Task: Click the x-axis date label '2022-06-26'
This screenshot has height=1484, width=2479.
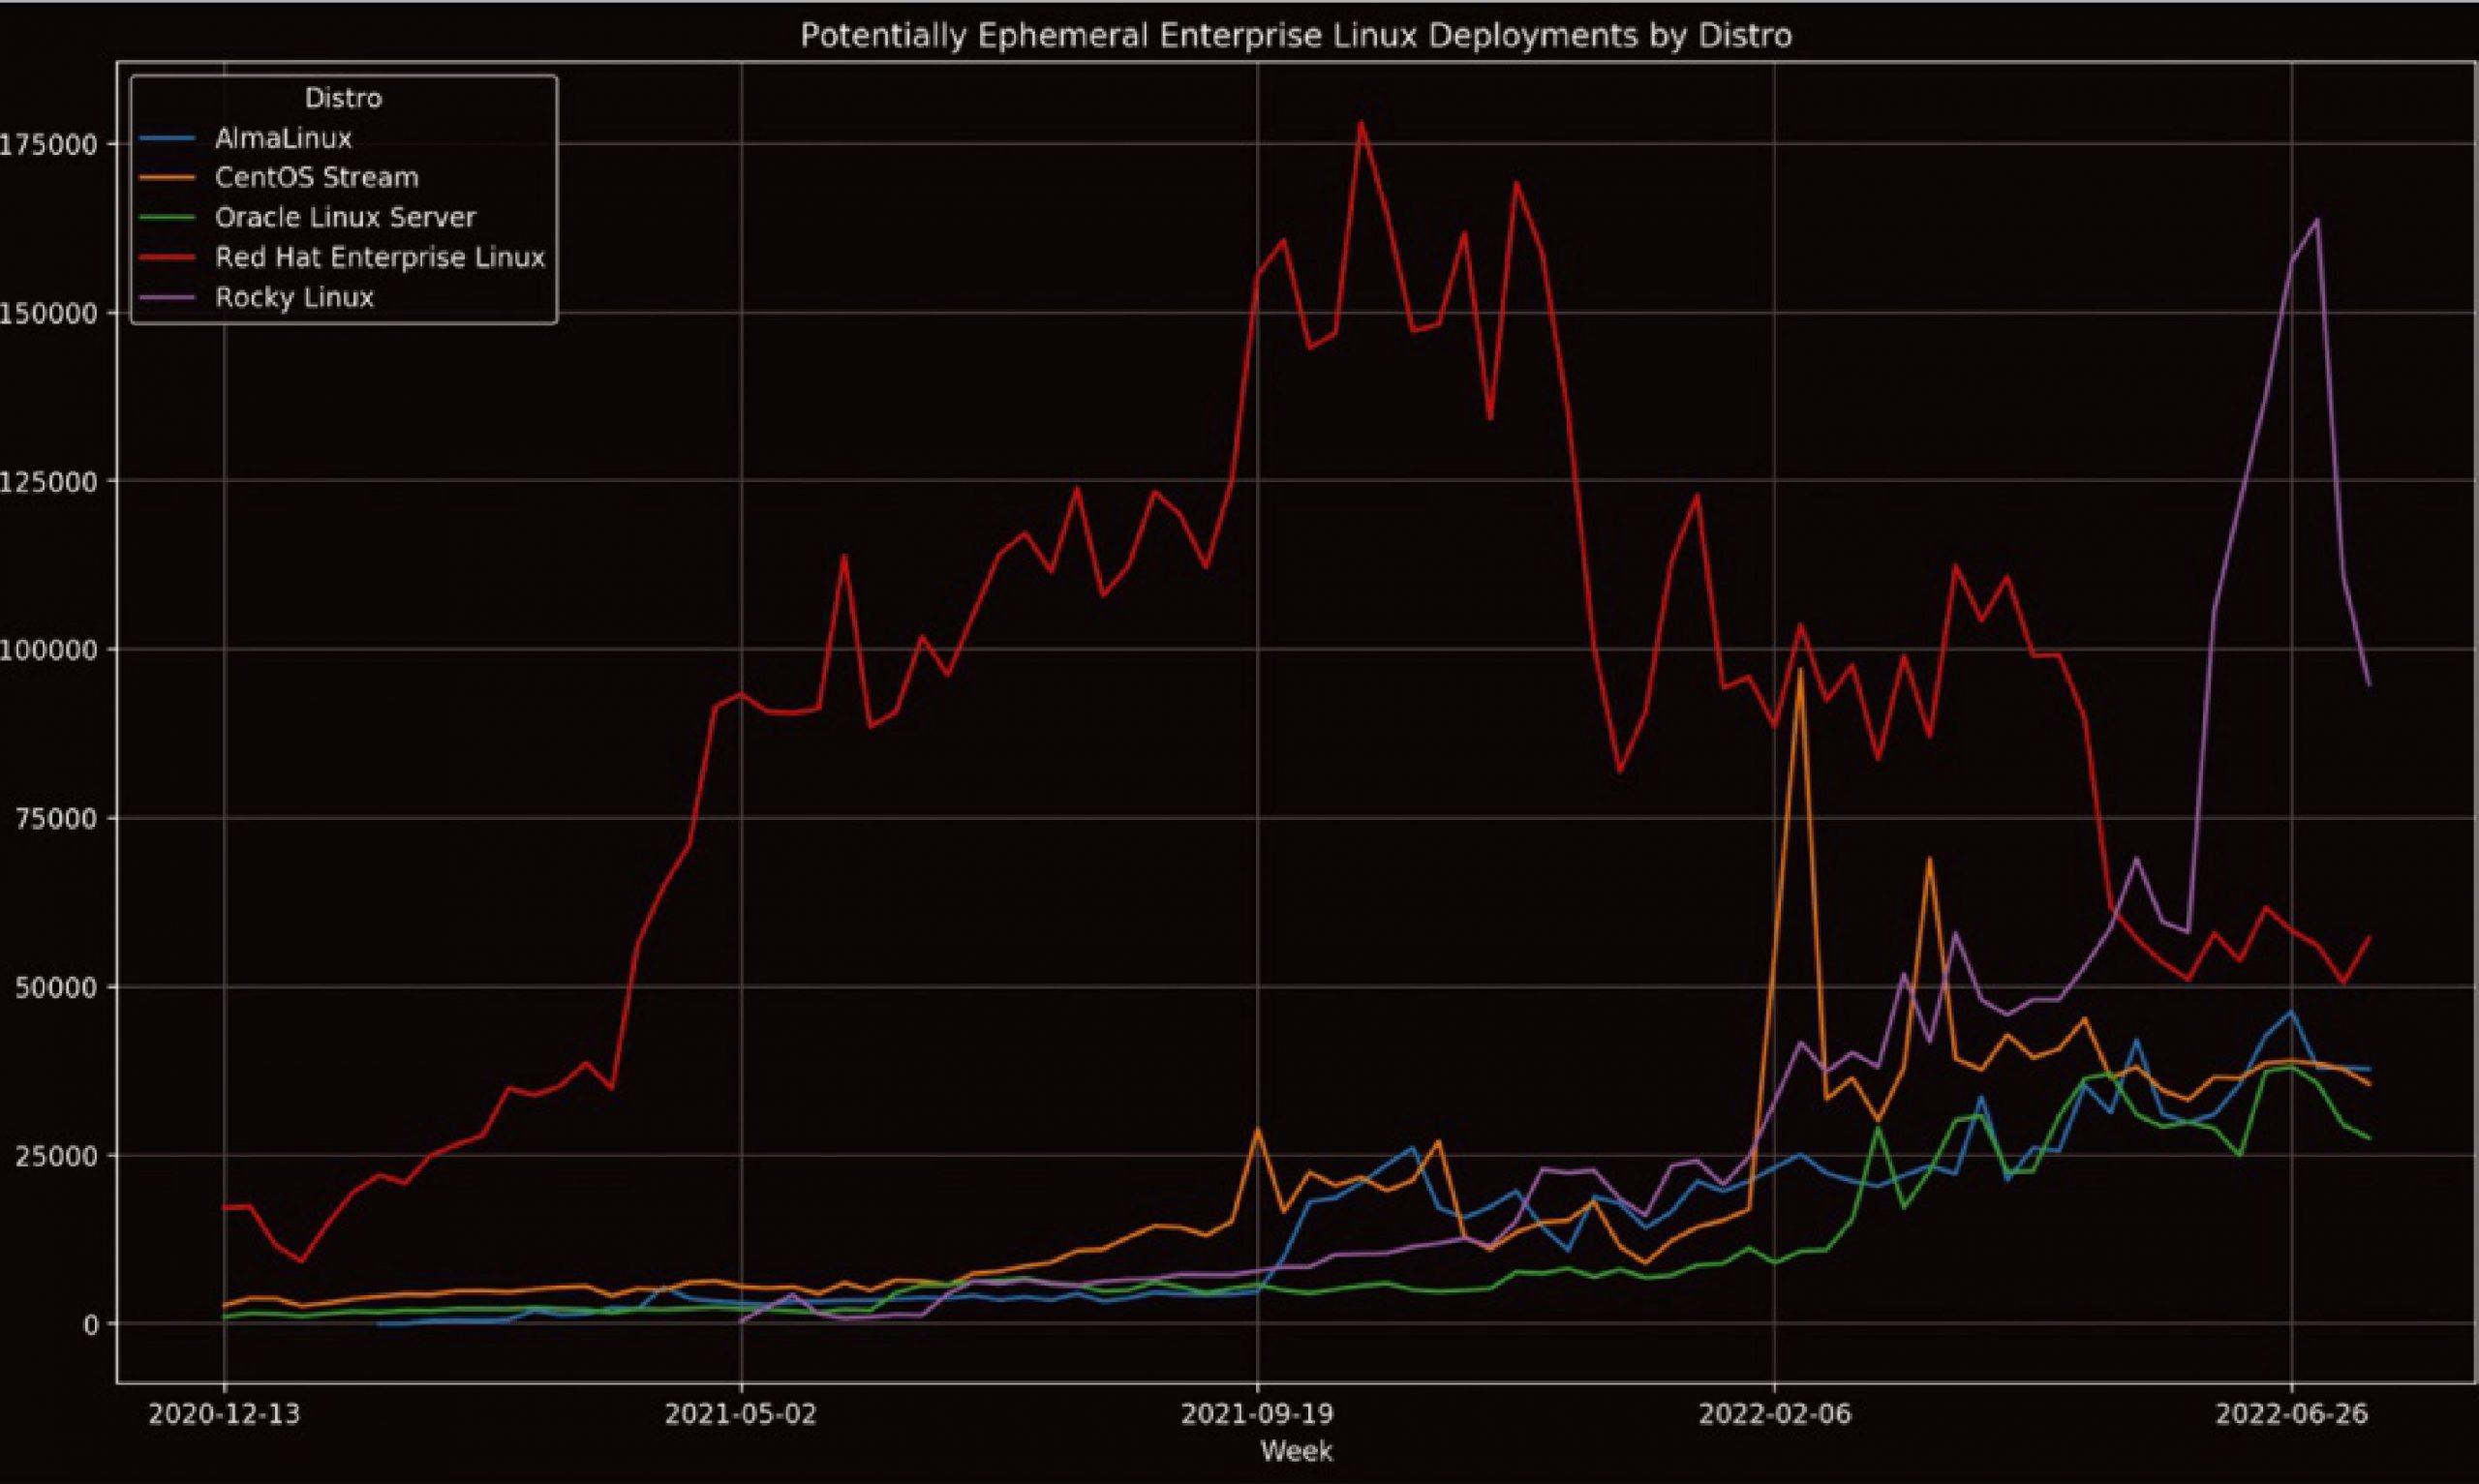Action: [x=2292, y=1414]
